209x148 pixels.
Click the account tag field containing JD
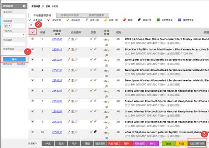[14, 25]
